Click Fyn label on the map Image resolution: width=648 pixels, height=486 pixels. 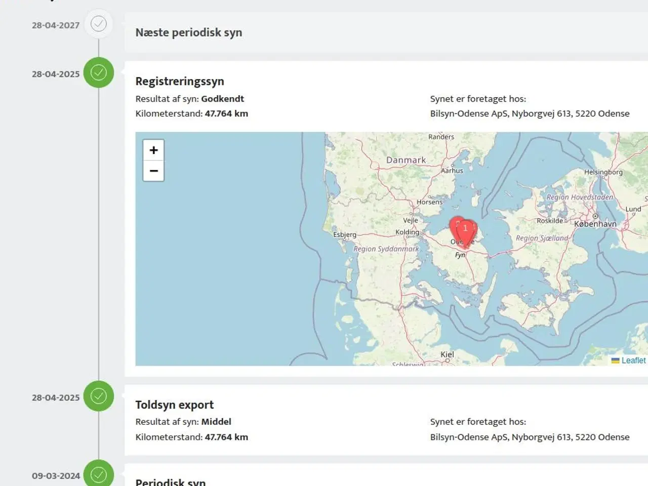pos(460,255)
